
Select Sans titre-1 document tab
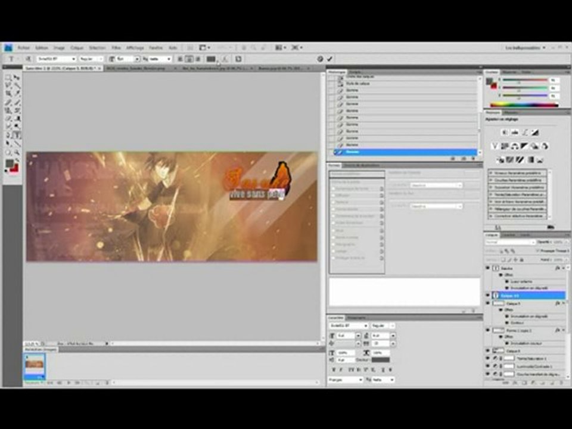coord(63,68)
